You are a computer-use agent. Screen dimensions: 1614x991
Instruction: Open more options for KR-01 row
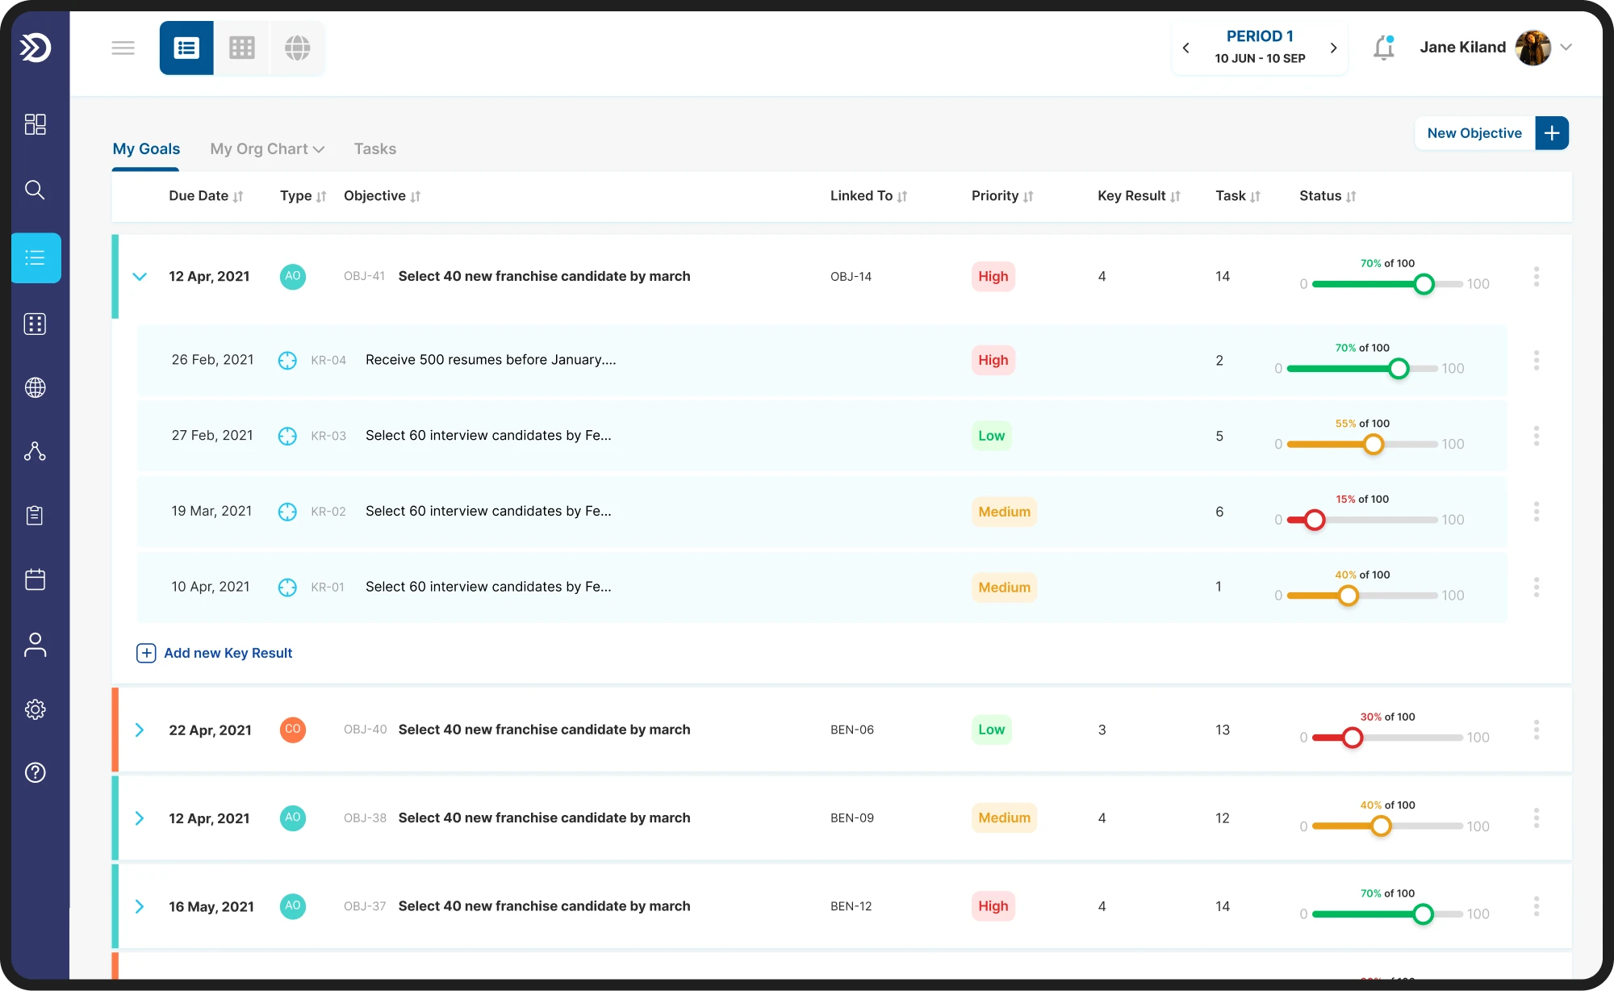pyautogui.click(x=1537, y=587)
